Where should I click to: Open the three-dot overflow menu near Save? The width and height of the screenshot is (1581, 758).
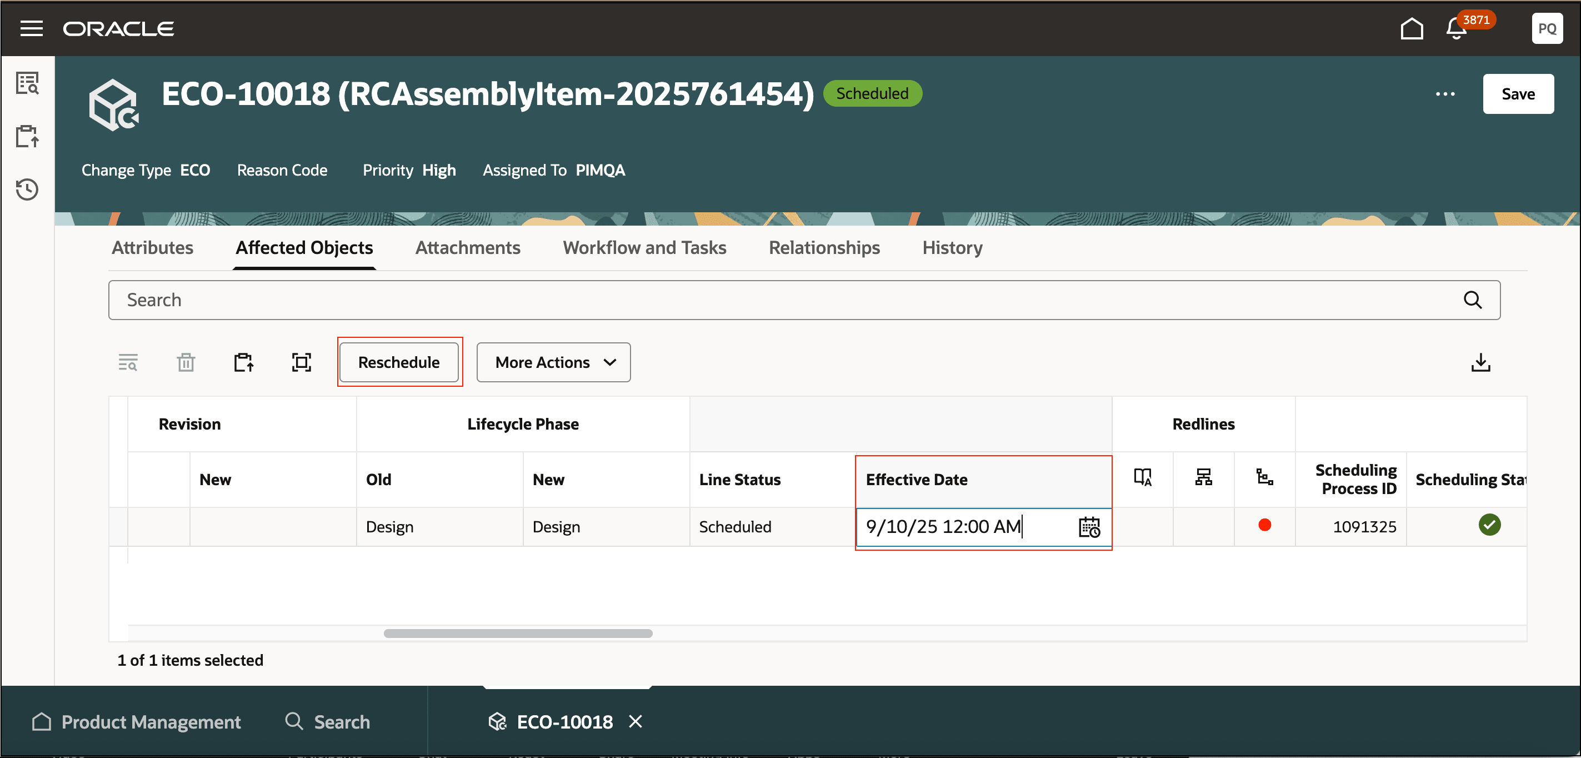[x=1444, y=94]
